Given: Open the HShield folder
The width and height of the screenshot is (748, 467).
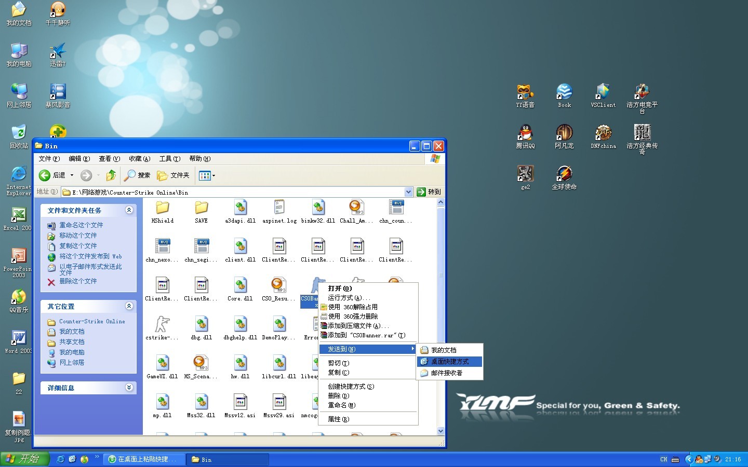Looking at the screenshot, I should pos(163,212).
